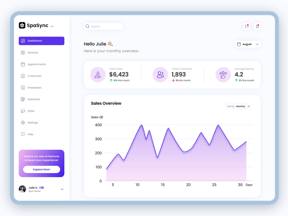
Task: Click the Services cube icon
Action: [x=23, y=52]
